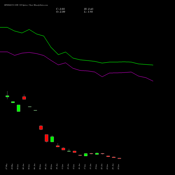175x175 pixels.
Task: Select the green candle above 17 Jun
Action: (86, 155)
